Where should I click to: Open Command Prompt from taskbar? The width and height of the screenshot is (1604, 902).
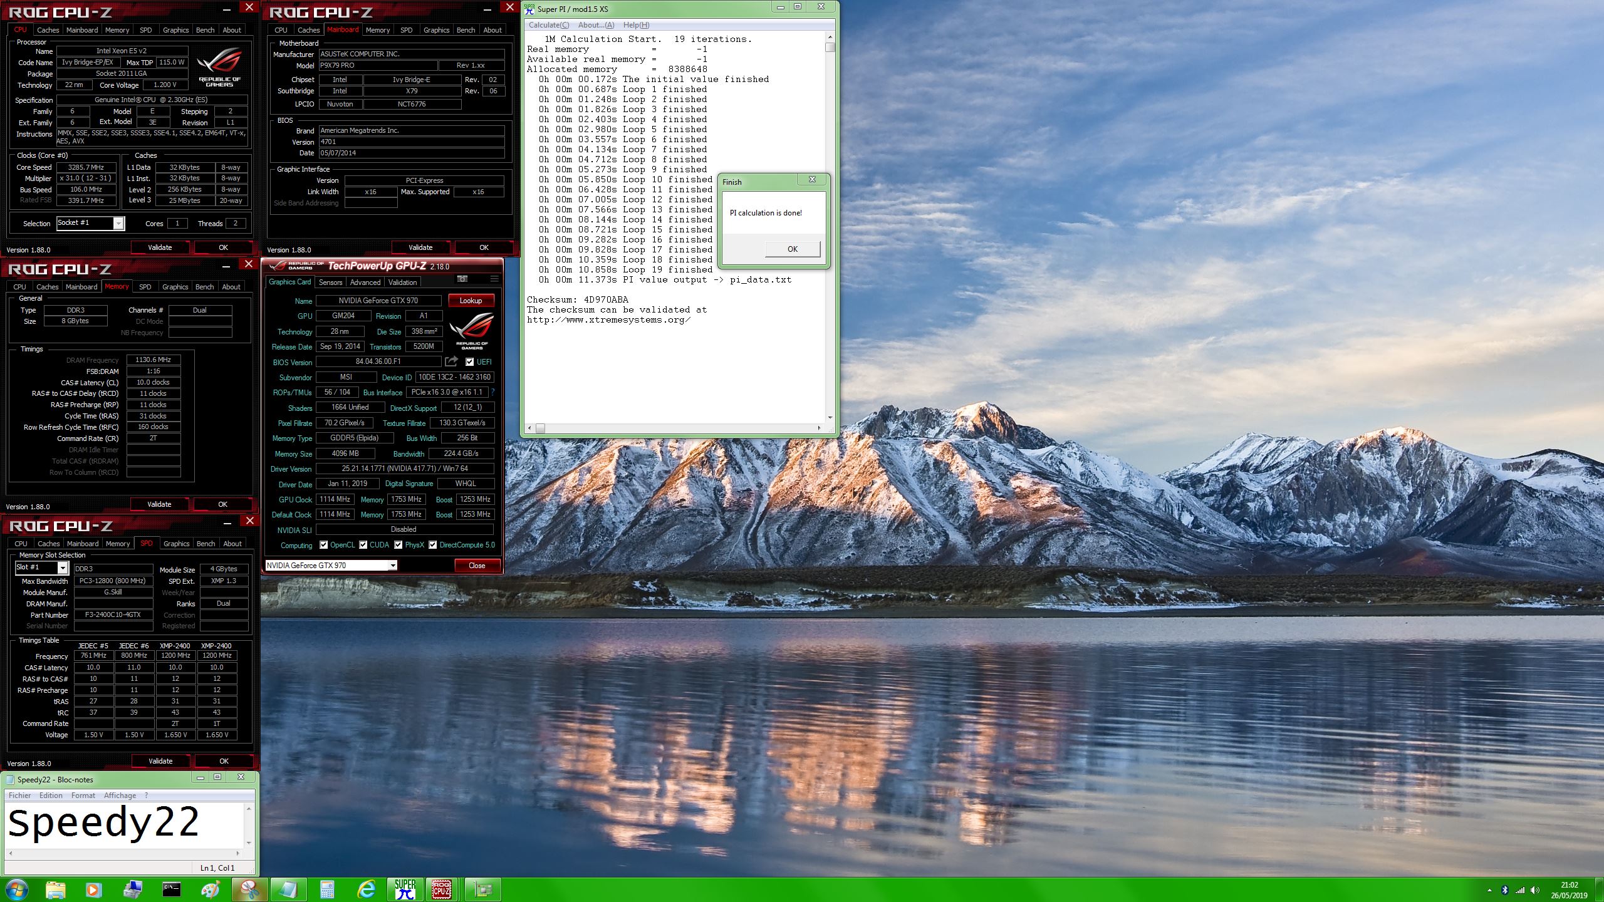(x=172, y=889)
